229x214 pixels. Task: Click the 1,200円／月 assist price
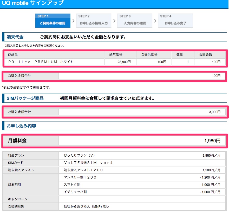pyautogui.click(x=211, y=170)
